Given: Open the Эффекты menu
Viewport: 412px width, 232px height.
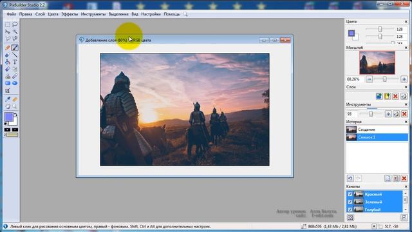Looking at the screenshot, I should point(70,14).
